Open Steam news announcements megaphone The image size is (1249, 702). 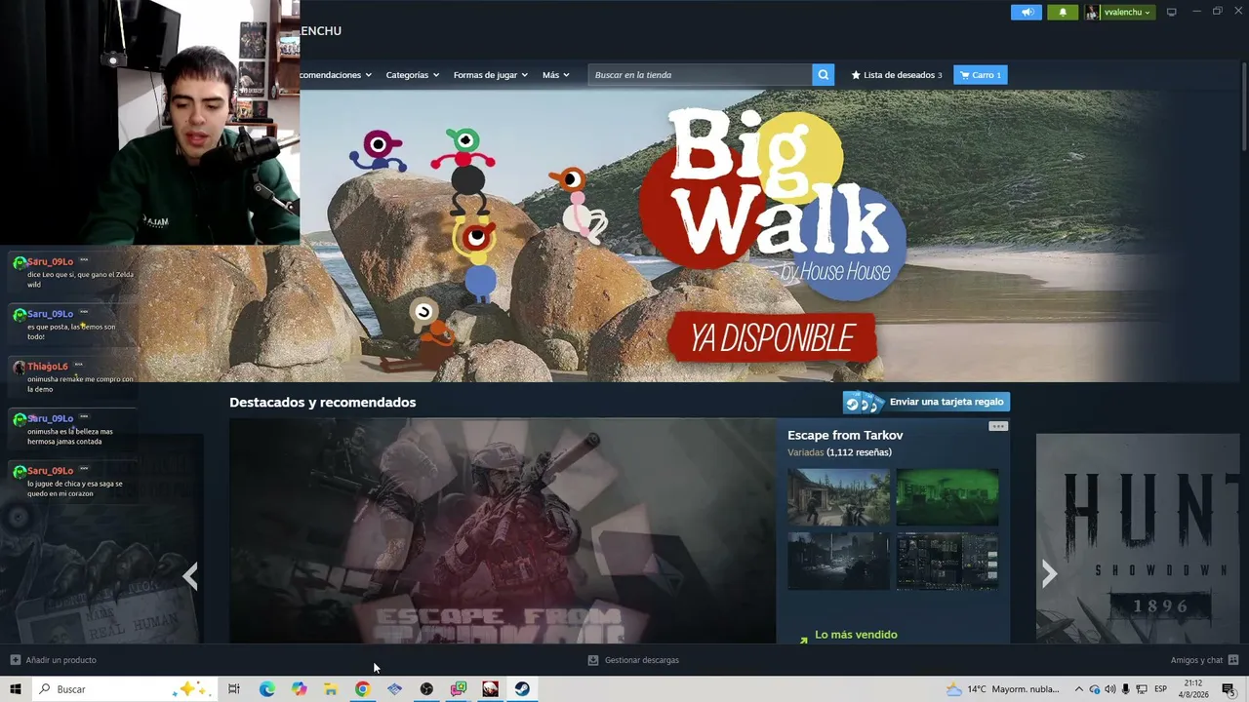pos(1026,12)
